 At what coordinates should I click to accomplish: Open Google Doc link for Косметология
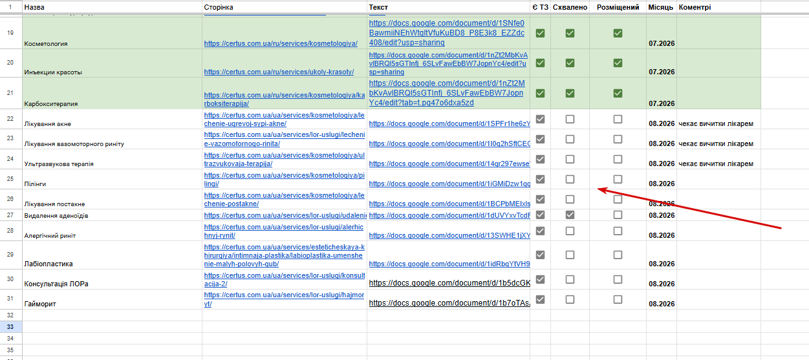tap(447, 32)
